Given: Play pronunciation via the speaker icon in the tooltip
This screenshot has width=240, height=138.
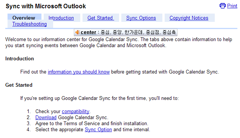Looking at the screenshot, I should pos(78,32).
